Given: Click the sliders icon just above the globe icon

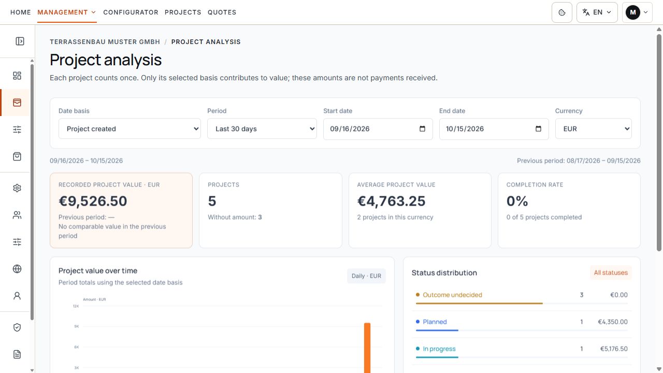Looking at the screenshot, I should [x=17, y=242].
